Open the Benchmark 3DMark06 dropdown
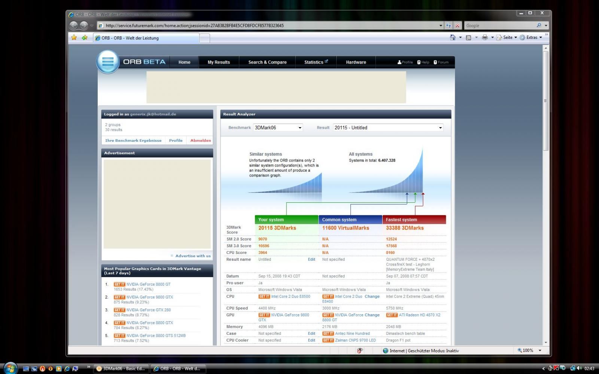This screenshot has width=599, height=374. [278, 128]
